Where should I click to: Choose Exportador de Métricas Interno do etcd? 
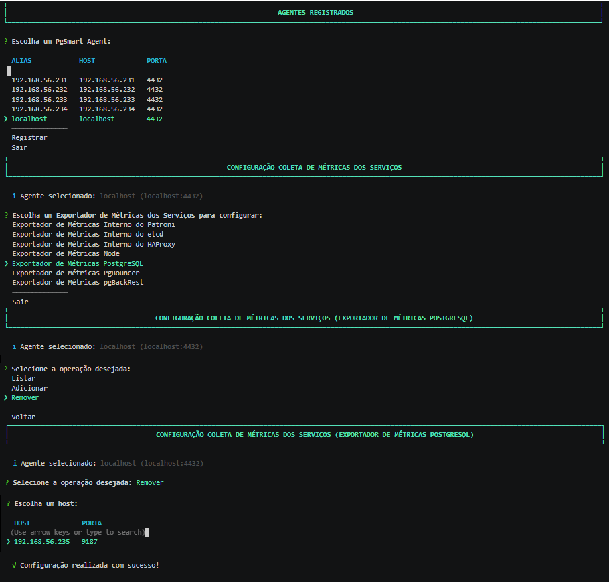(88, 235)
